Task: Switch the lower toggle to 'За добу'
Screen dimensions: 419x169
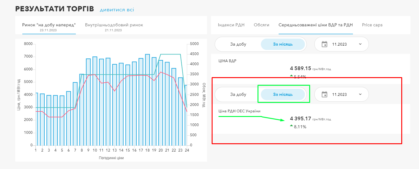Action: pyautogui.click(x=238, y=94)
